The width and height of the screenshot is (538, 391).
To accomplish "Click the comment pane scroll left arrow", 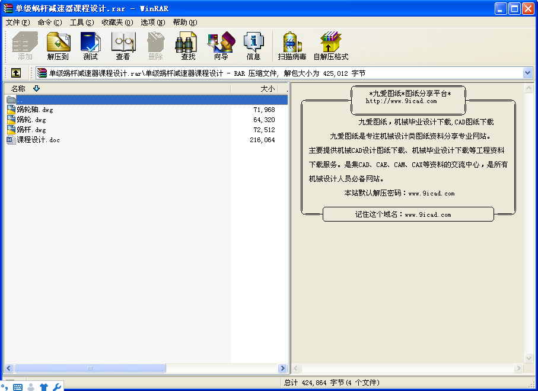I will click(x=297, y=368).
